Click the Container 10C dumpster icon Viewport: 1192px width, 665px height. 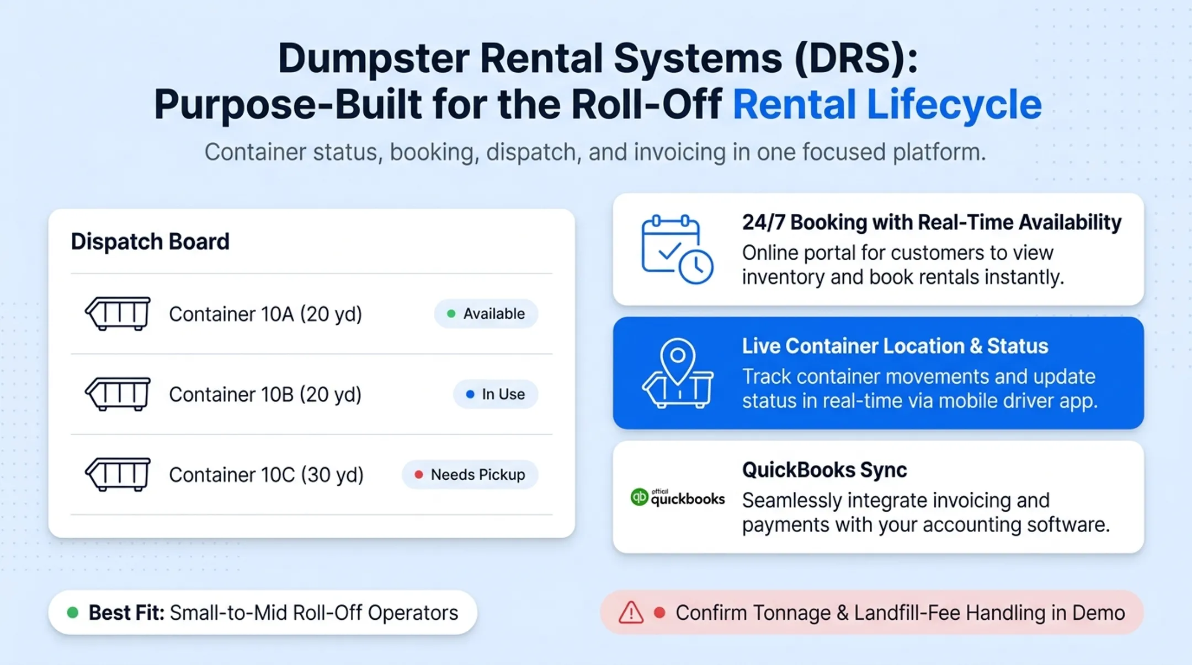coord(118,474)
